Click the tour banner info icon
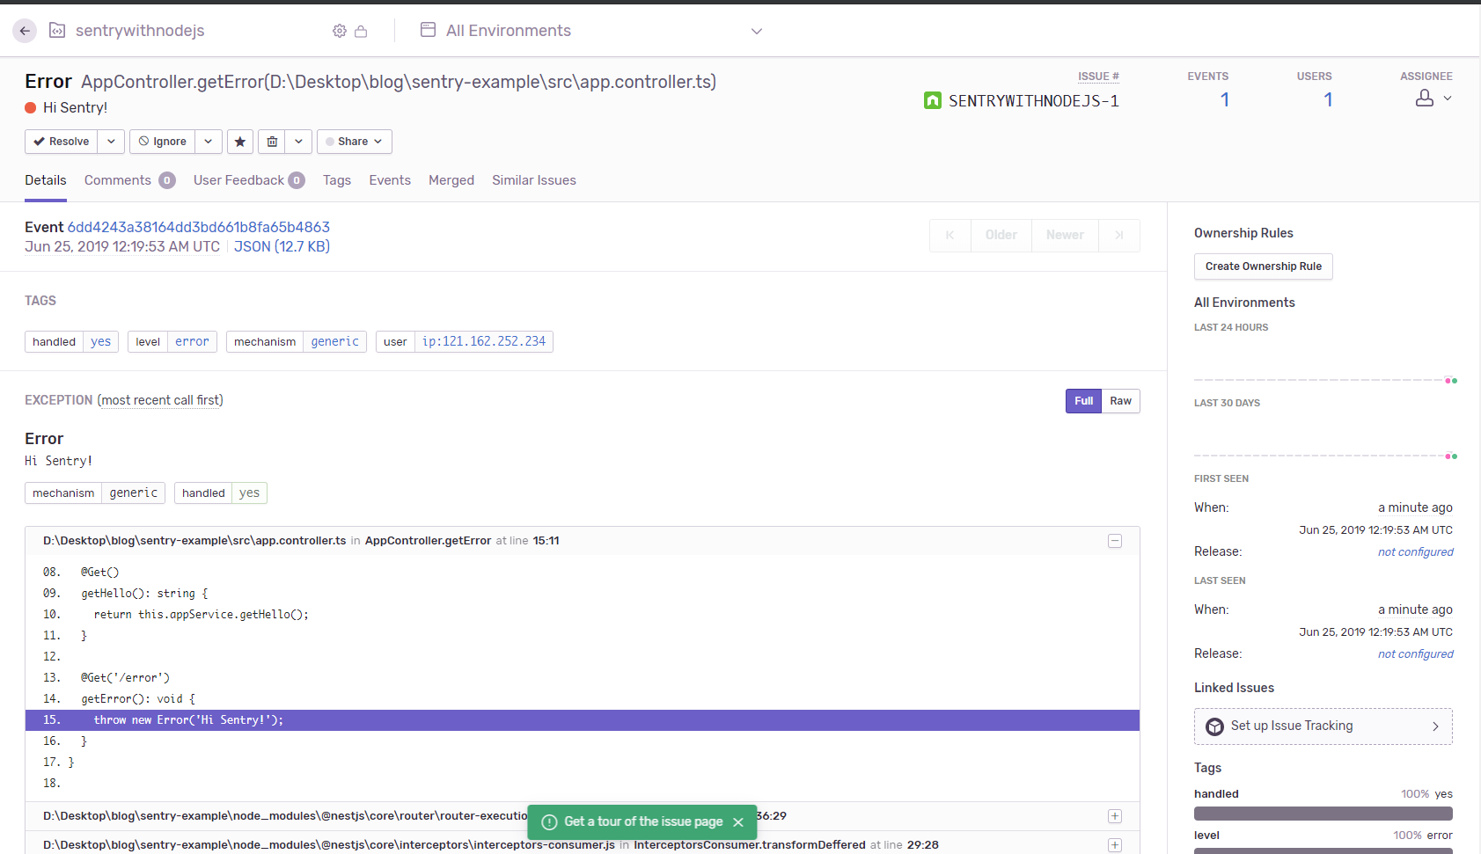Image resolution: width=1481 pixels, height=854 pixels. pyautogui.click(x=550, y=822)
